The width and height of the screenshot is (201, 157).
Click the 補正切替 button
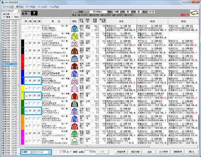tap(135, 152)
